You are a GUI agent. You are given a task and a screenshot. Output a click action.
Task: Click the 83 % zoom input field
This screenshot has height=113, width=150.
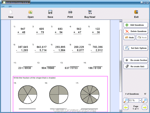(134, 100)
